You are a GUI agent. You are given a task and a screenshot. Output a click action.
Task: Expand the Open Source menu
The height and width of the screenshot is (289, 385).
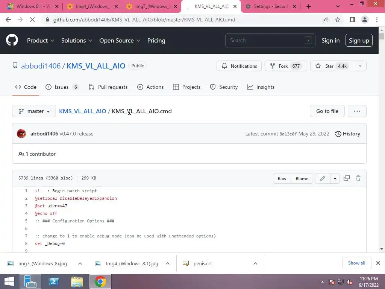tap(120, 41)
